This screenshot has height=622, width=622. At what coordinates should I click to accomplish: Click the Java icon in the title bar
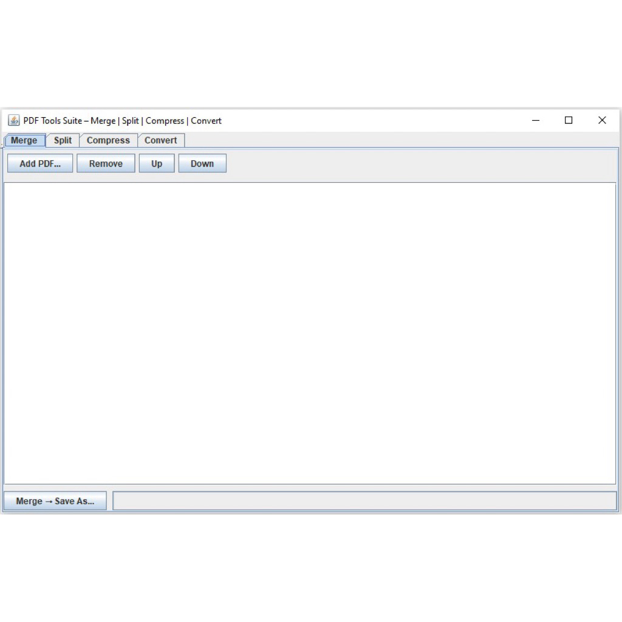click(x=13, y=120)
